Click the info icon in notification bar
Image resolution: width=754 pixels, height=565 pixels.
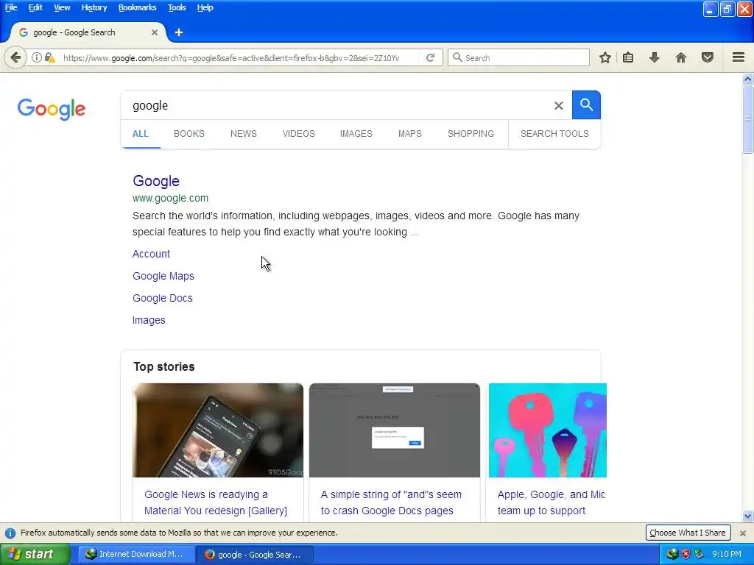coord(10,533)
